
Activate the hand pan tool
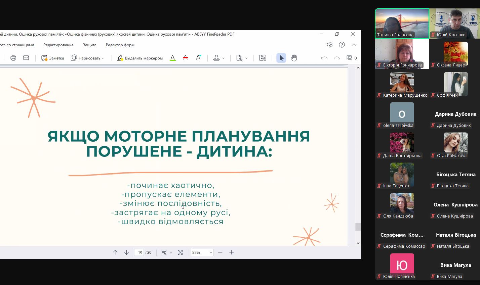click(x=294, y=58)
